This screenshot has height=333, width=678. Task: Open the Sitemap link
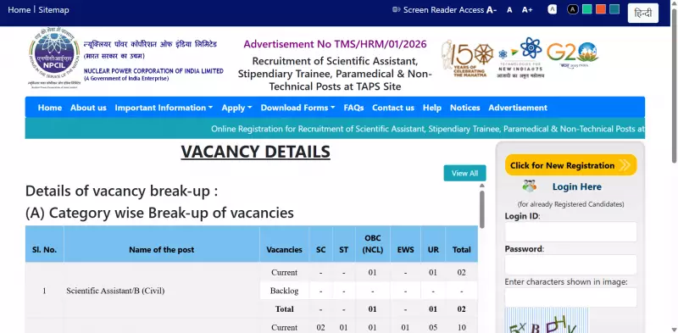[53, 9]
